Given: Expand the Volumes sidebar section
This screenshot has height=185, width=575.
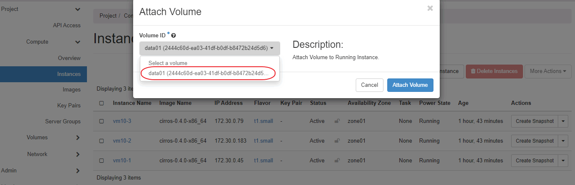Looking at the screenshot, I should 78,138.
